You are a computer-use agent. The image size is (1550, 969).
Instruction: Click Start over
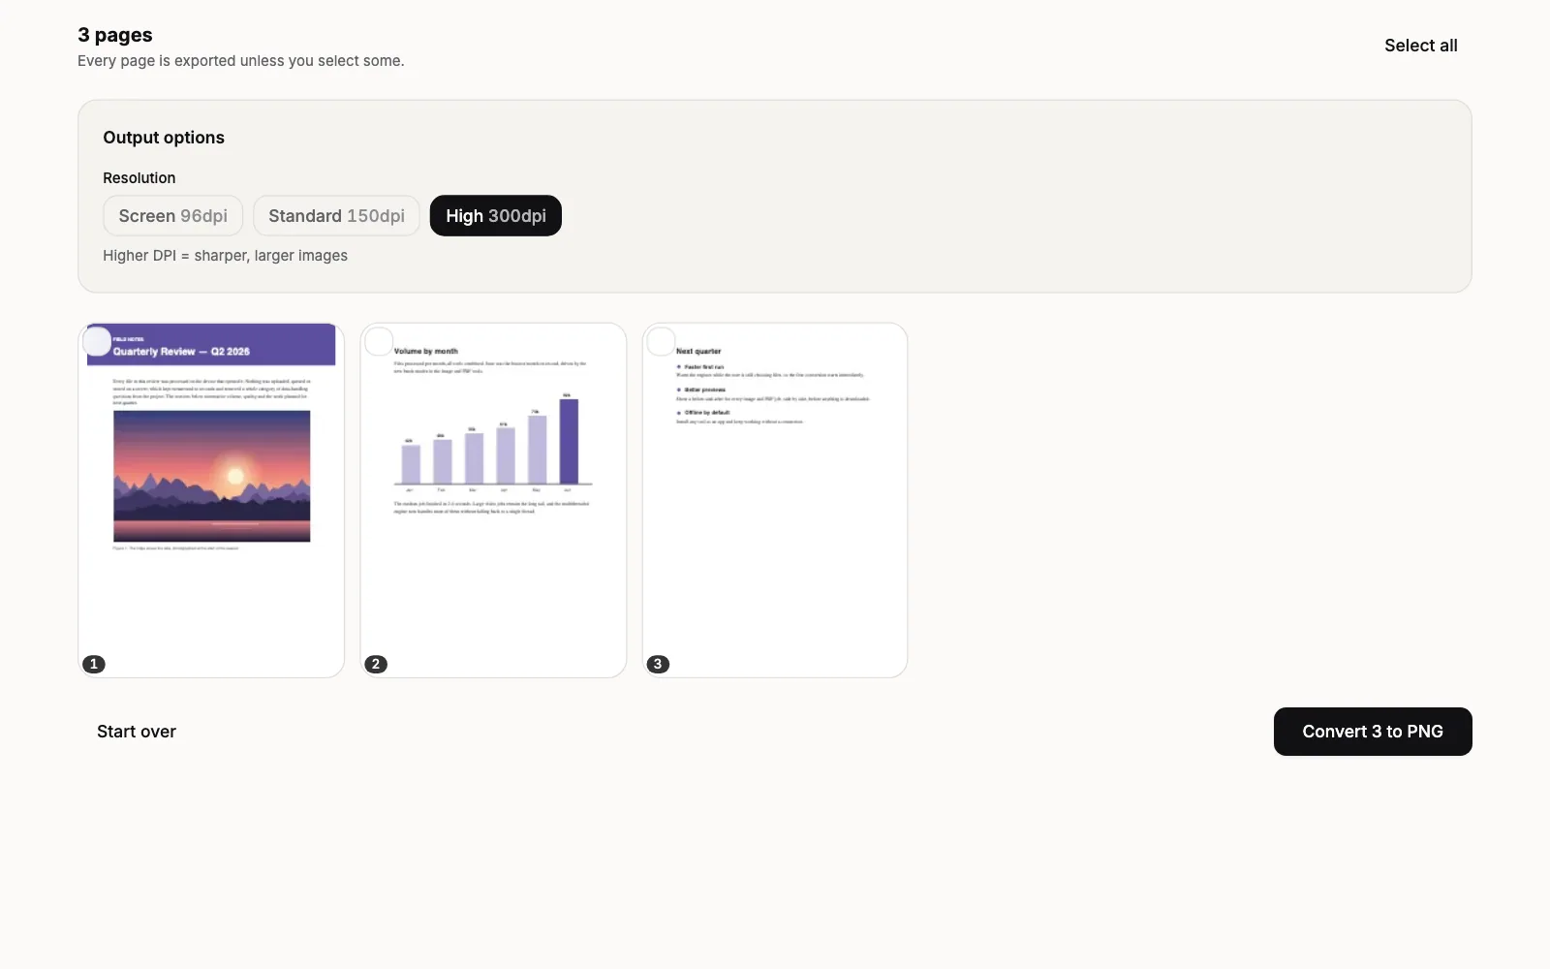137,732
